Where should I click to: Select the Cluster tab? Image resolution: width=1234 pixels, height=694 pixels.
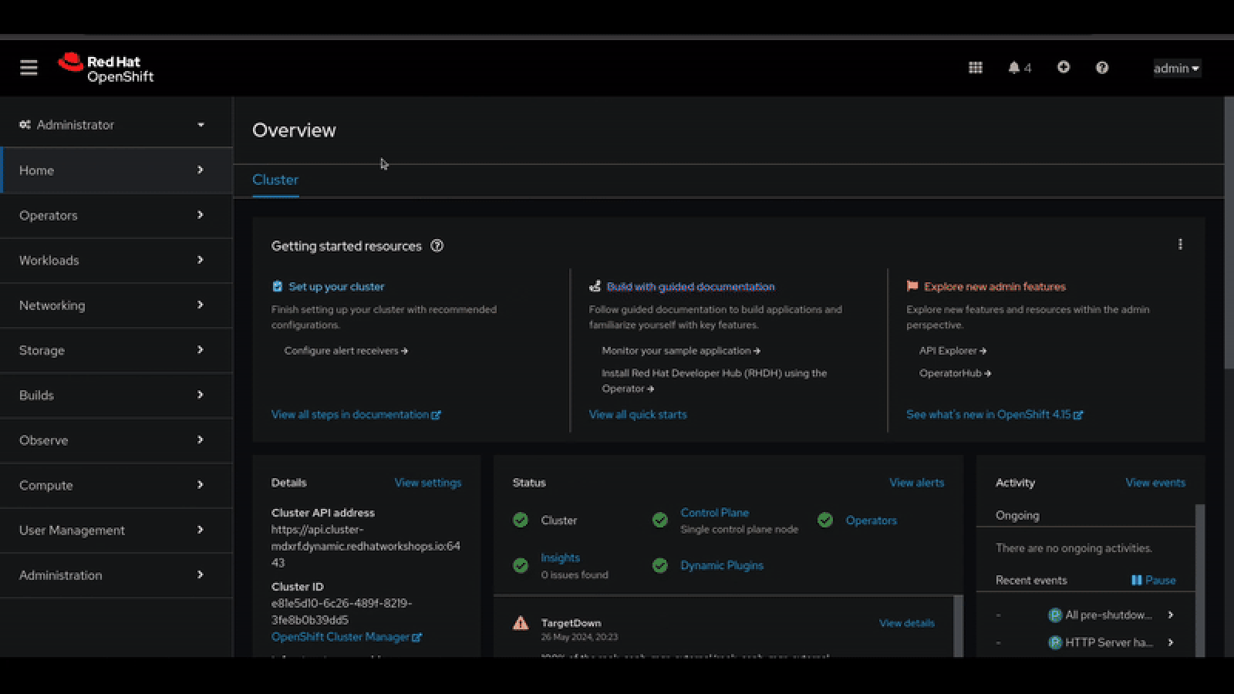tap(275, 180)
